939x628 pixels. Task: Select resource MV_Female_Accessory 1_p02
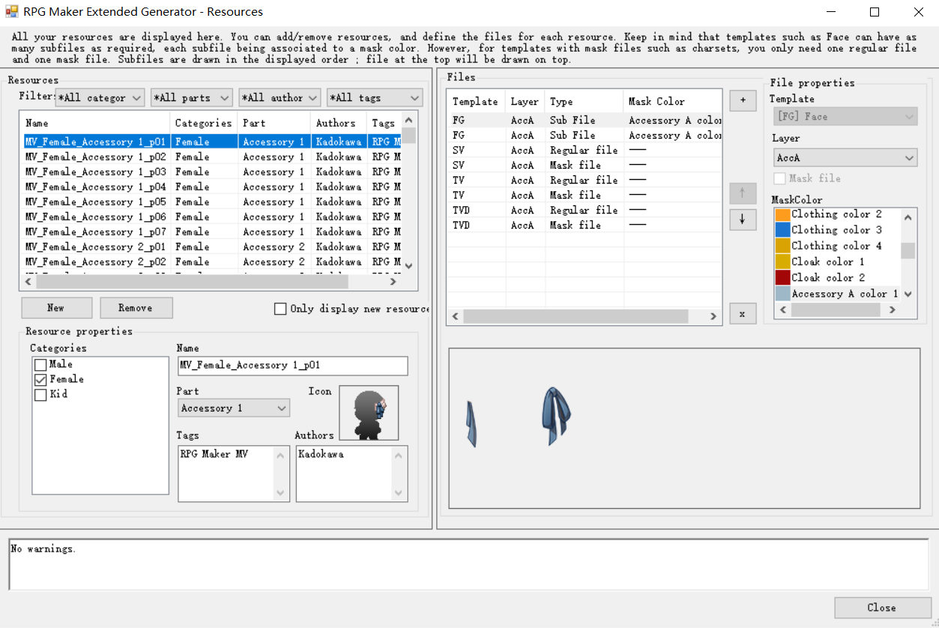212,157
